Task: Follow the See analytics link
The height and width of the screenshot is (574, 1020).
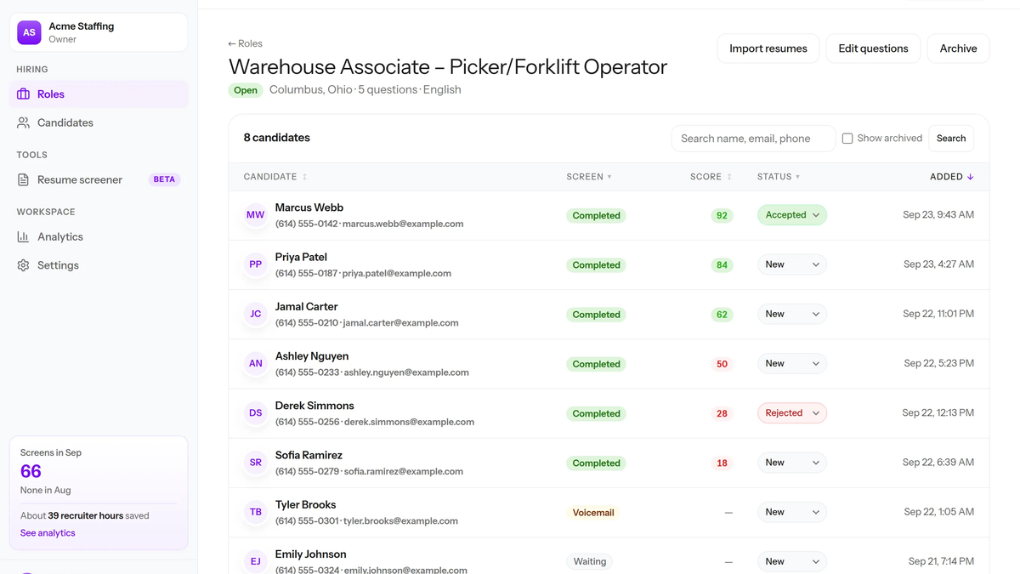Action: tap(48, 533)
